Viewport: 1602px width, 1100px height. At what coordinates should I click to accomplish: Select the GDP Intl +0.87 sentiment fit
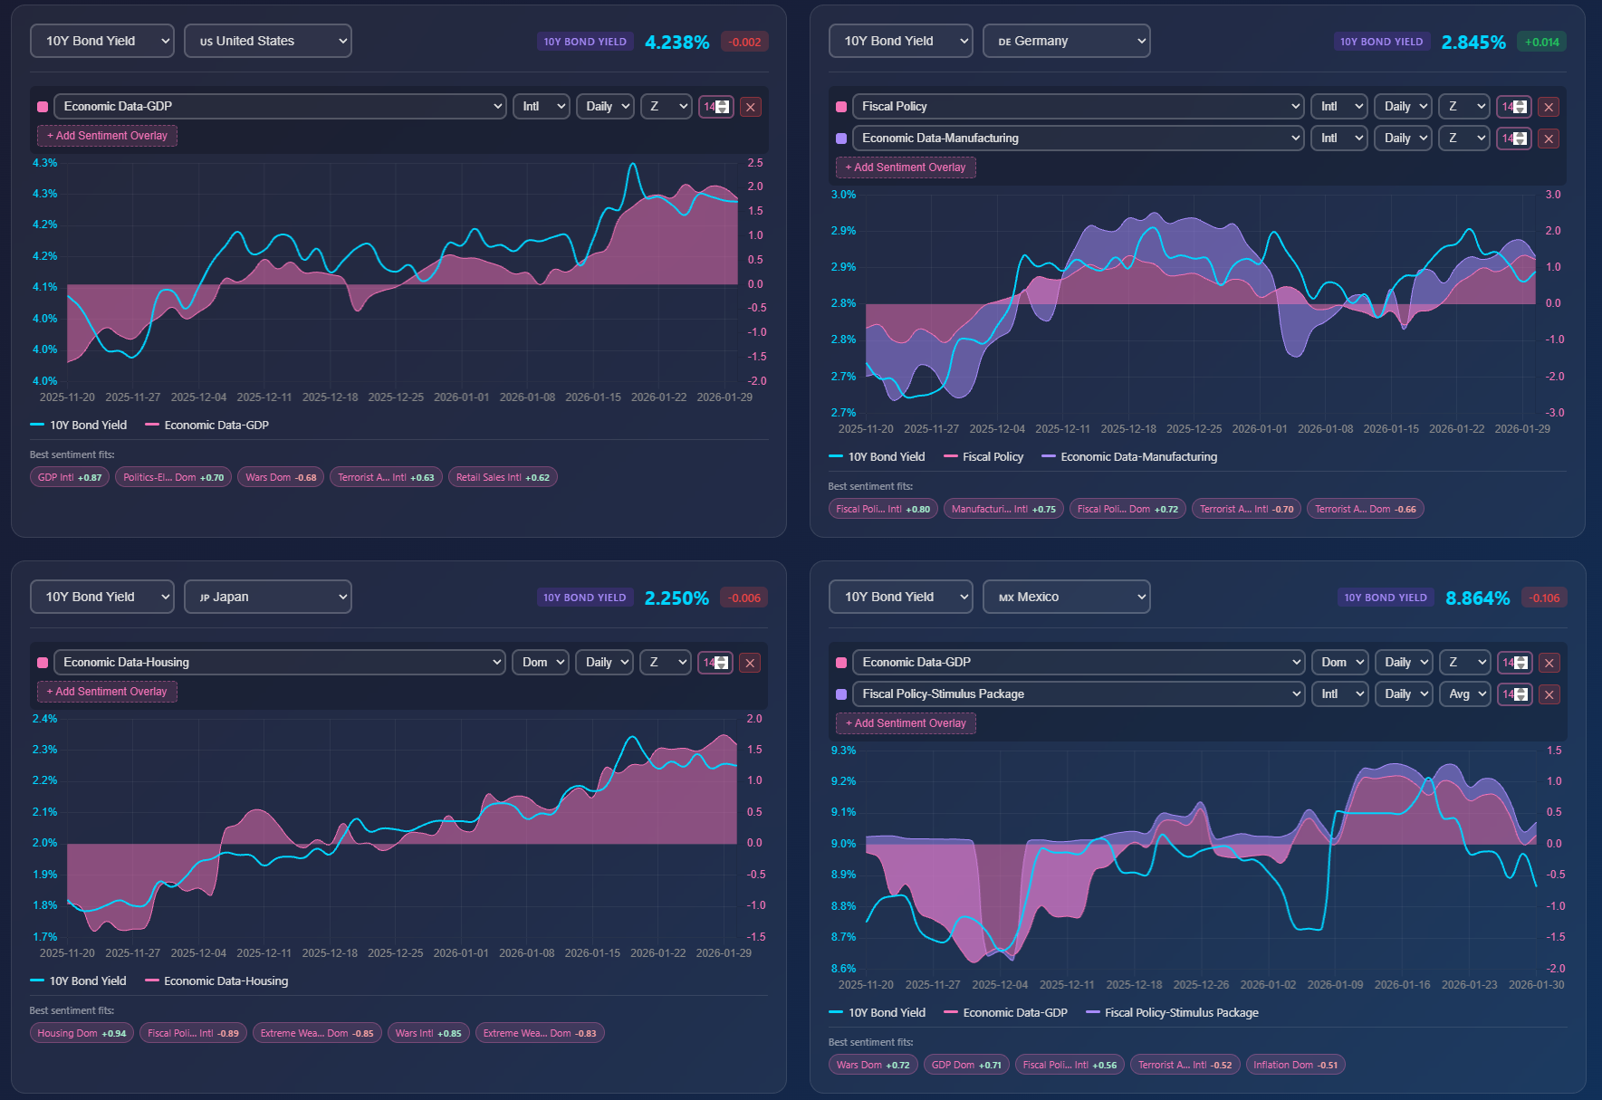(69, 476)
